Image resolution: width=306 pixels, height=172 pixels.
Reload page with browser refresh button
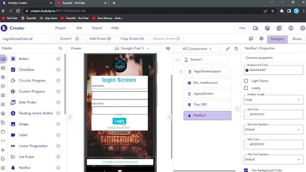point(18,11)
